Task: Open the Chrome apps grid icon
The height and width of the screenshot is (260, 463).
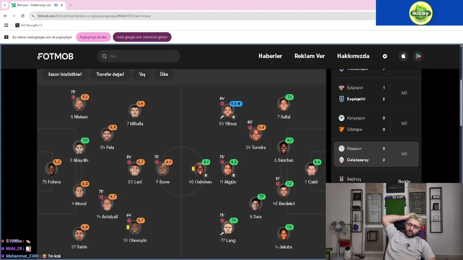Action: click(6, 25)
